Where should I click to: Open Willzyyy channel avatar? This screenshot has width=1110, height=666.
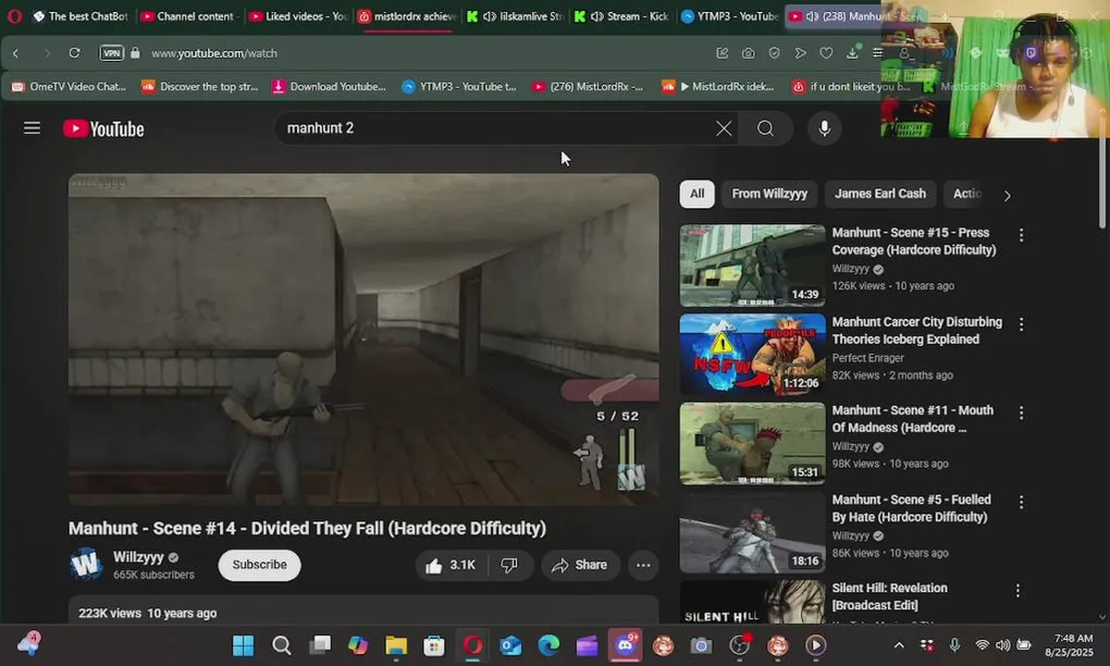pyautogui.click(x=86, y=564)
